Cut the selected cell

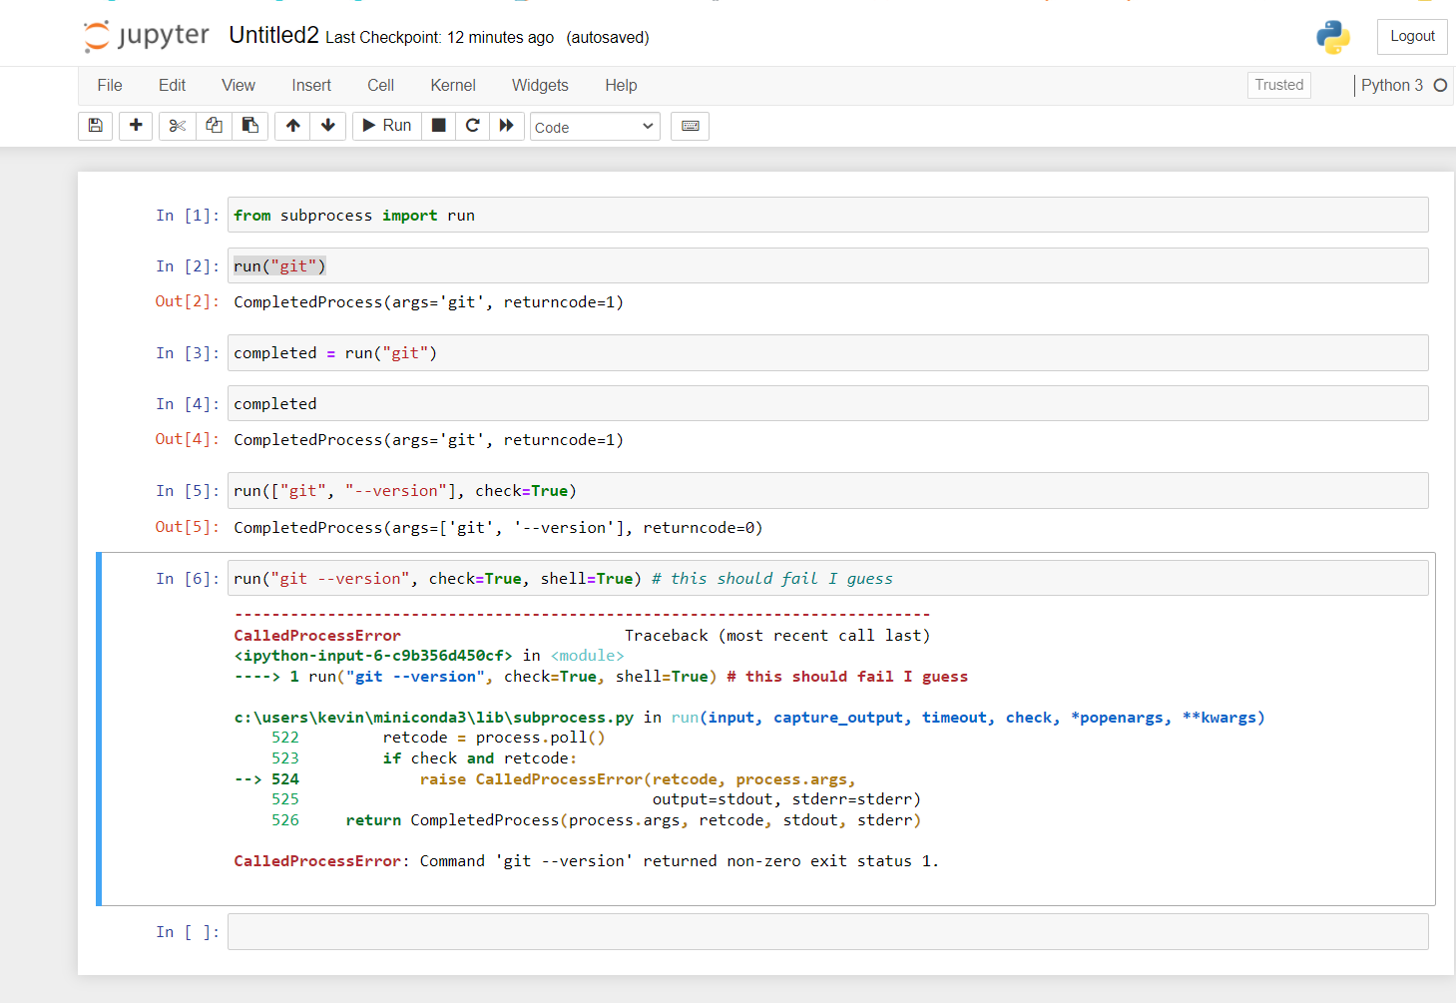click(x=177, y=126)
